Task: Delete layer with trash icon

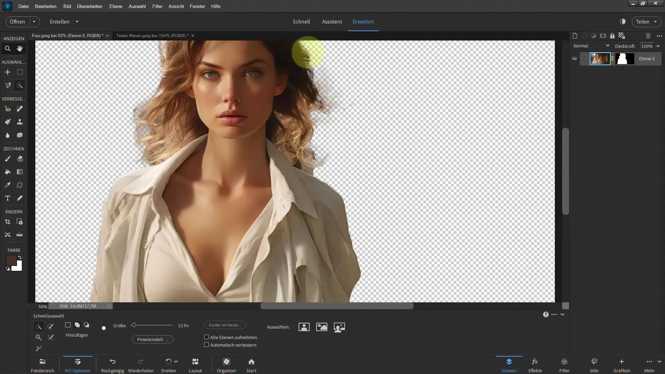Action: point(648,36)
